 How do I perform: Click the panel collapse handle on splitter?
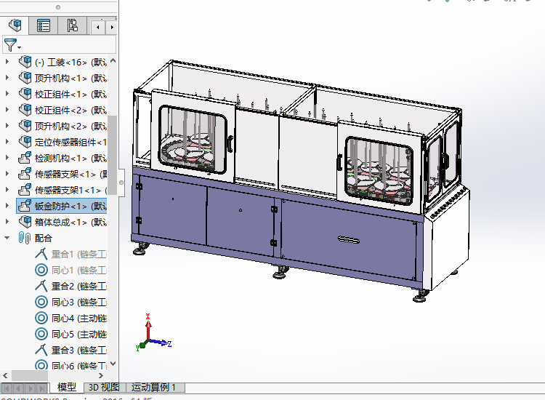pyautogui.click(x=121, y=183)
